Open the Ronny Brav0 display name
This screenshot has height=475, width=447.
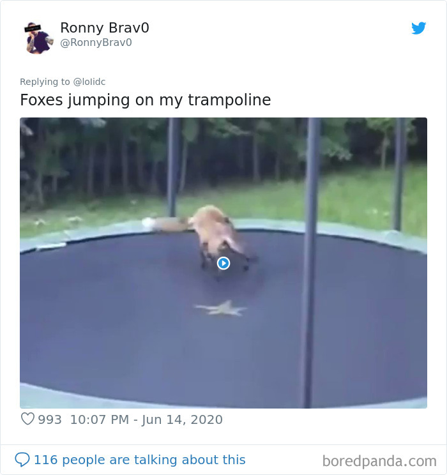pos(105,28)
